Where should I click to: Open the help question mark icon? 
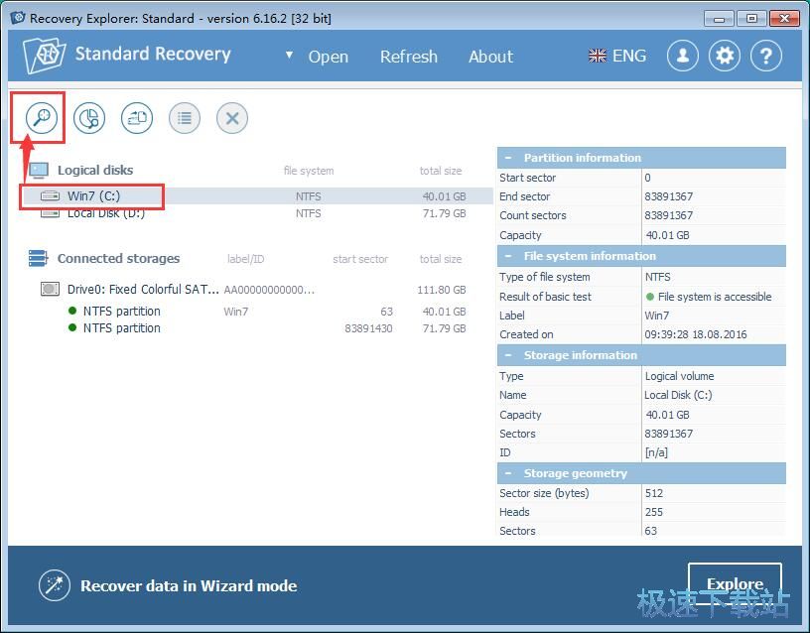click(x=766, y=56)
